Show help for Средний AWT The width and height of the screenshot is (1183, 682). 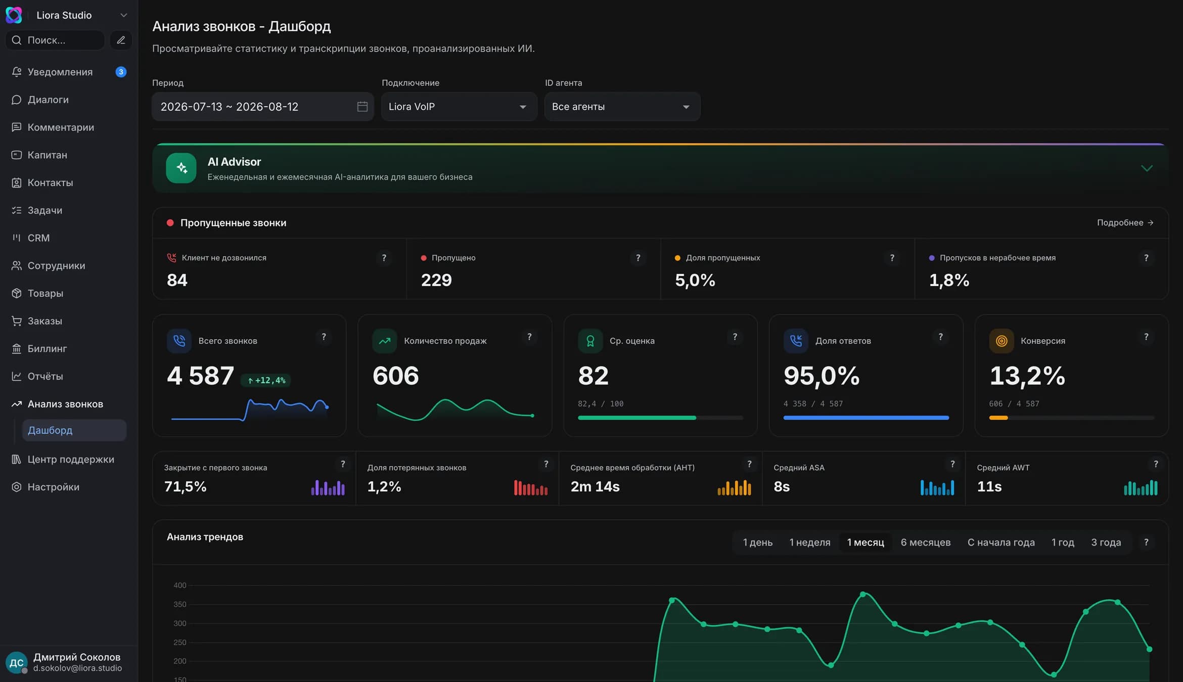pos(1156,464)
